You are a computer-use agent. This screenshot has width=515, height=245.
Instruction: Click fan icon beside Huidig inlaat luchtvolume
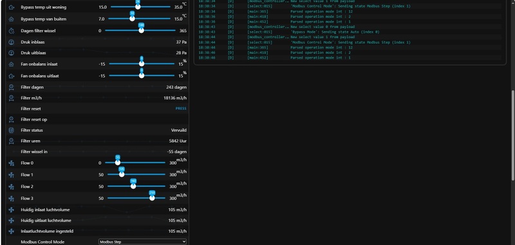pyautogui.click(x=11, y=210)
